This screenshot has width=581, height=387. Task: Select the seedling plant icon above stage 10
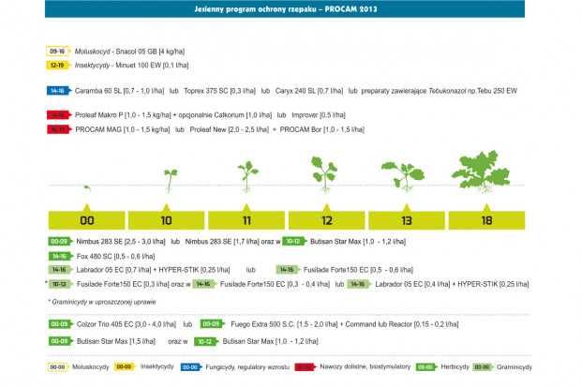click(170, 181)
